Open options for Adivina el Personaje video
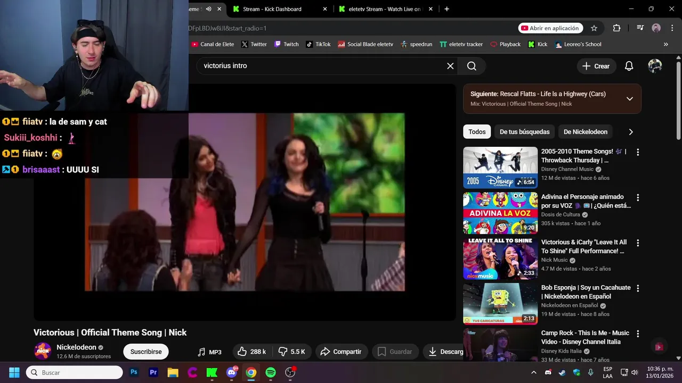The image size is (682, 383). [x=638, y=197]
